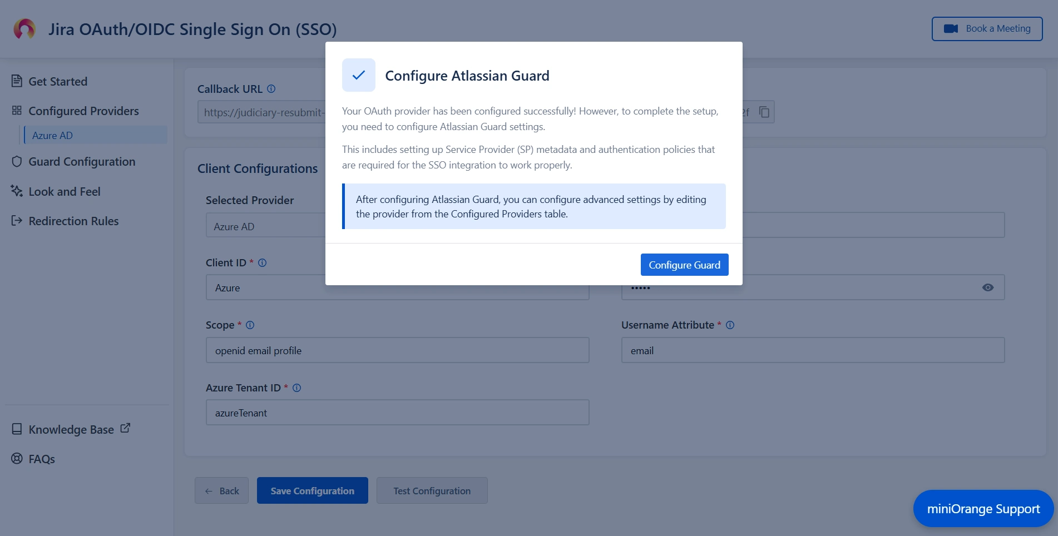Open the Get Started menu item

(58, 81)
